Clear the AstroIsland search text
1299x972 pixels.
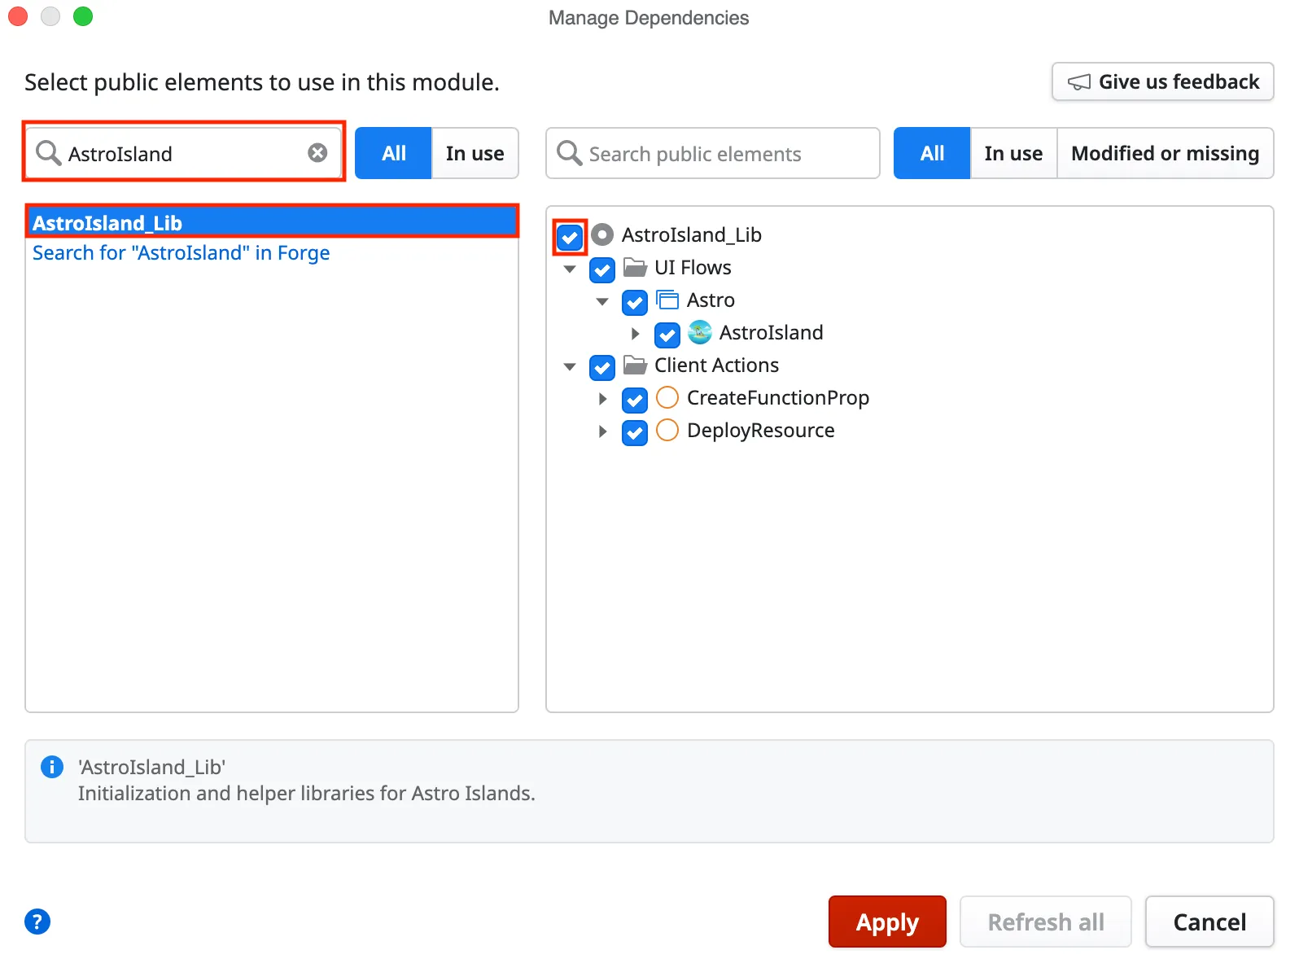pos(317,153)
